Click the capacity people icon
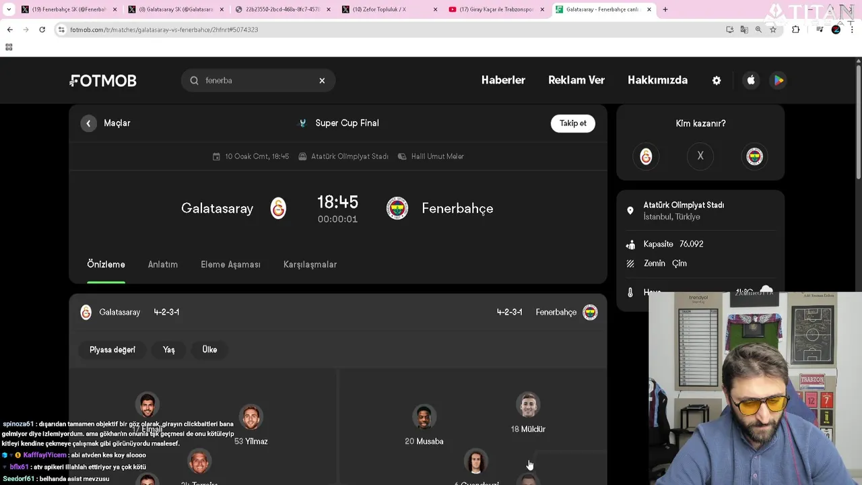The width and height of the screenshot is (862, 485). coord(630,245)
